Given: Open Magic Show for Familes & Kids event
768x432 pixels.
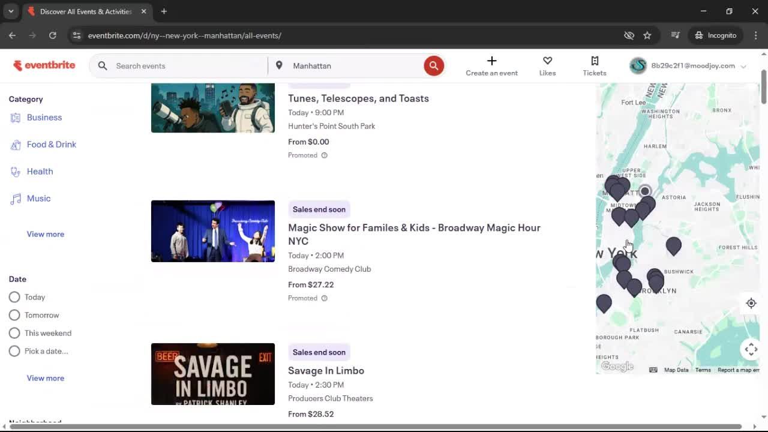Looking at the screenshot, I should pos(414,234).
